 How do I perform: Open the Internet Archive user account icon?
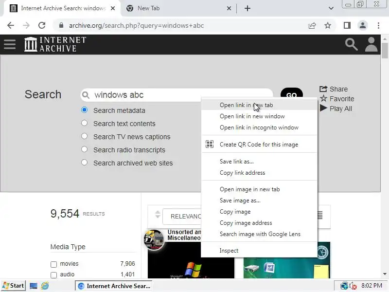(371, 44)
